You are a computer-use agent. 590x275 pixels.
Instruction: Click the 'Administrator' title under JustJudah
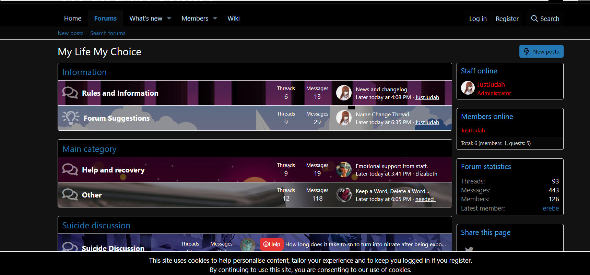click(x=494, y=93)
